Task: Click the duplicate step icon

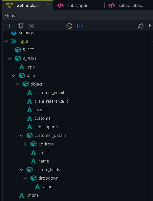Action: coord(20,26)
